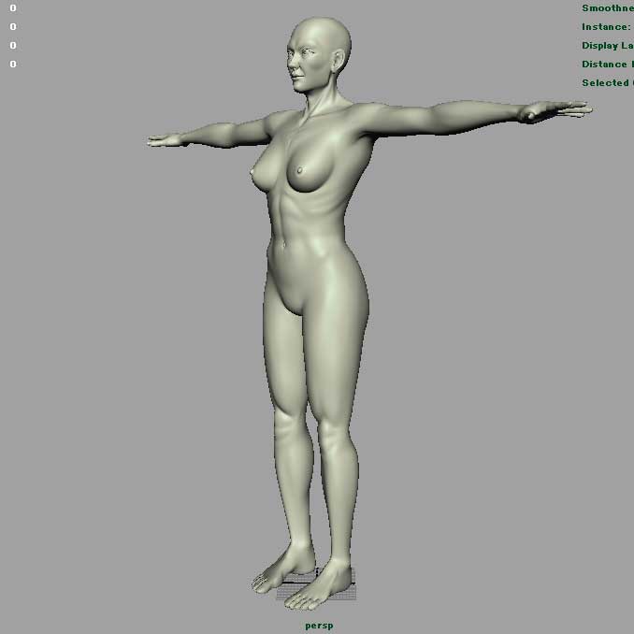
Task: Click the topmost 0 value in HUD
Action: pyautogui.click(x=13, y=8)
